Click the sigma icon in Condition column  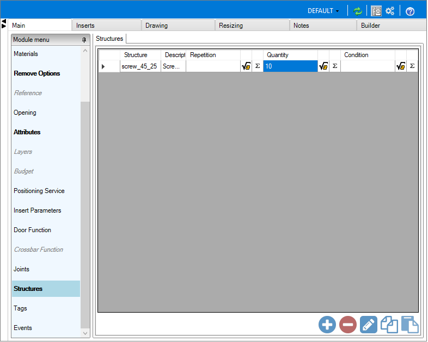tap(412, 66)
